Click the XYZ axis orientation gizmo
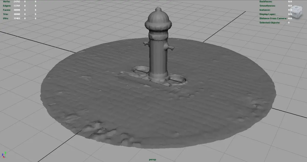Viewport: 307px width, 162px height. pos(4,154)
